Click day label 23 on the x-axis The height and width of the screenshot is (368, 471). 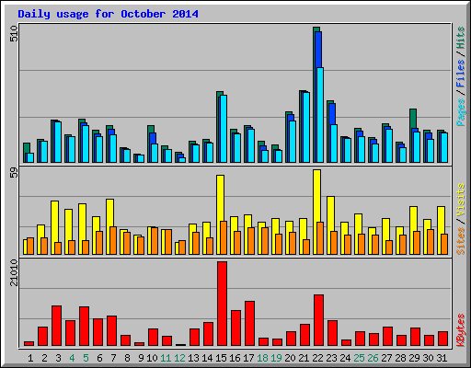(x=331, y=358)
